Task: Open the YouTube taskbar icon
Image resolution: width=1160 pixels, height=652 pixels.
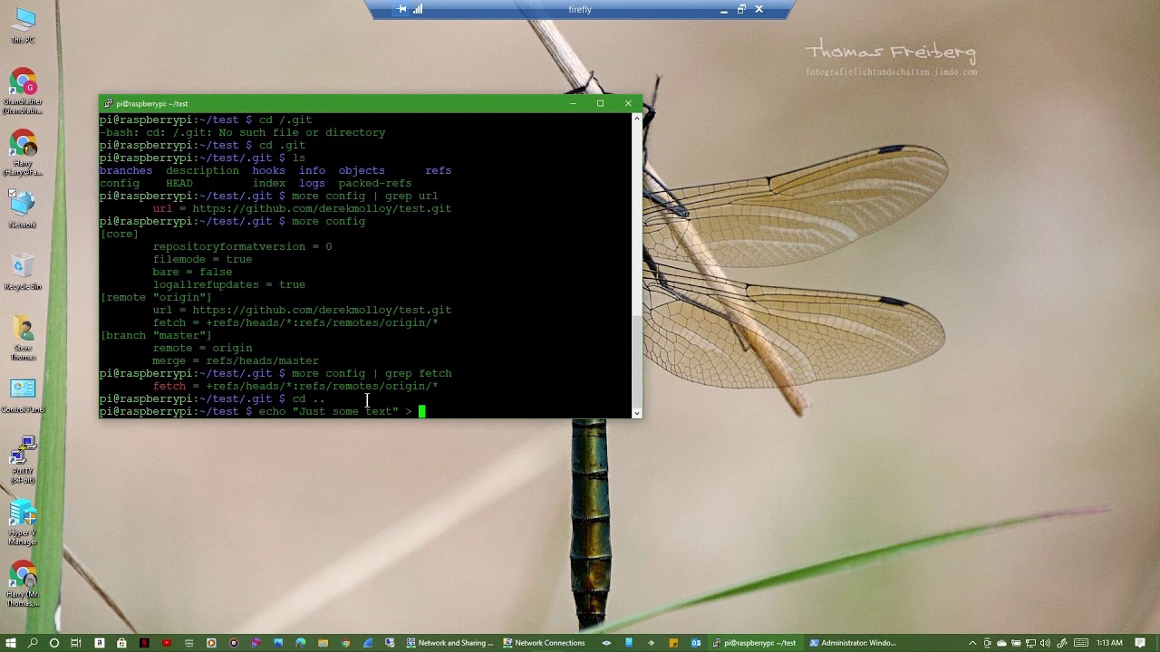Action: click(167, 643)
